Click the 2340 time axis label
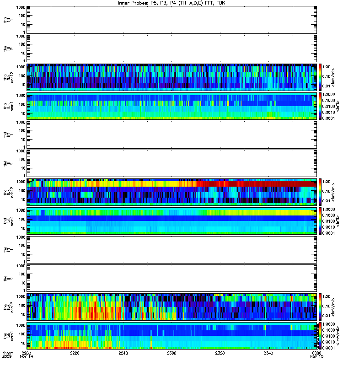Viewport: 343px width, 366px height. (268, 353)
